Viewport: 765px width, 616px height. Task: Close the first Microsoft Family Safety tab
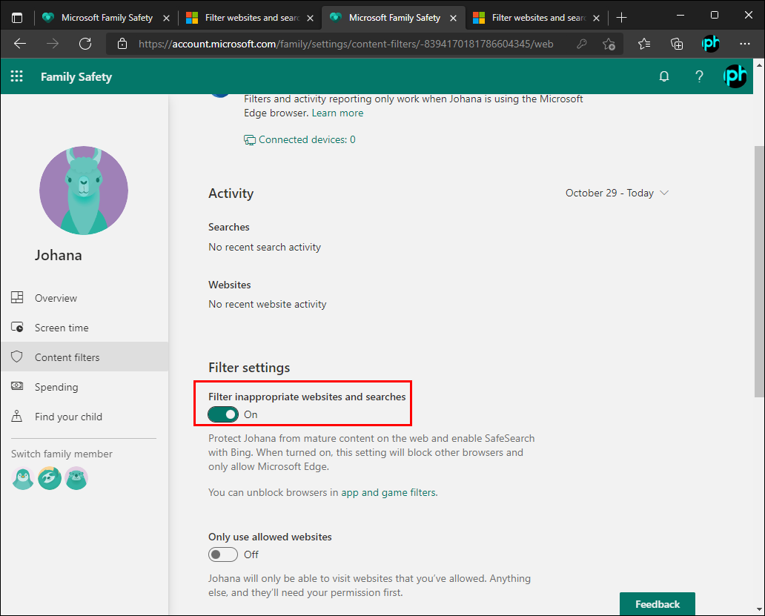click(166, 18)
